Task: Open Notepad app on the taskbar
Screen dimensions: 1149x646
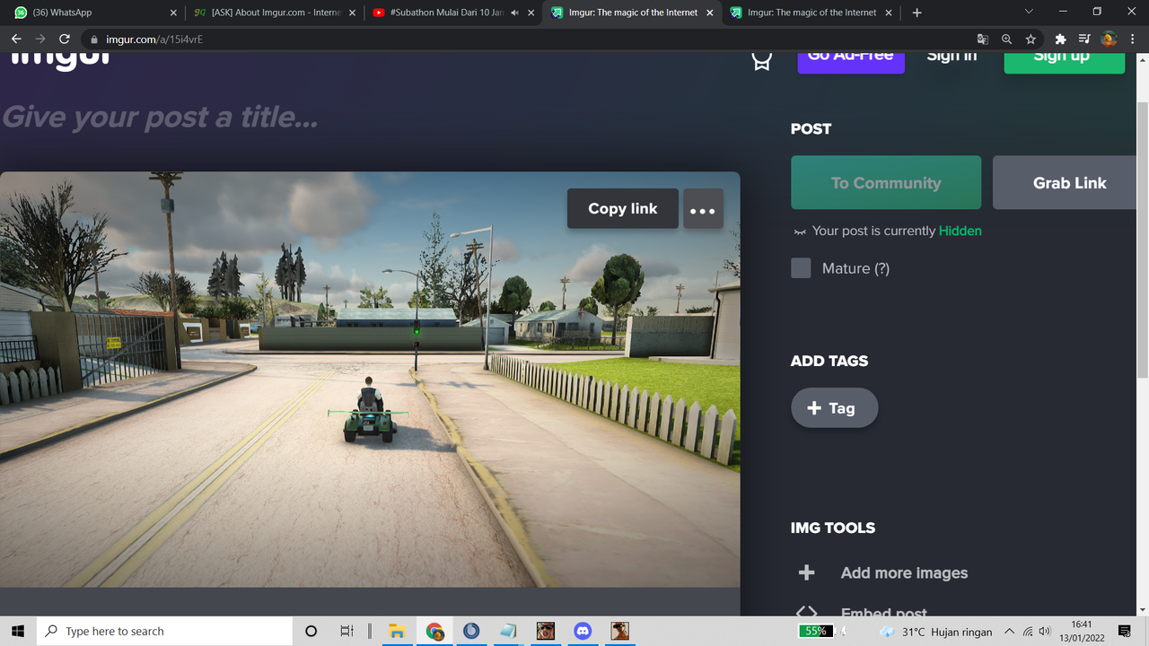Action: point(508,631)
